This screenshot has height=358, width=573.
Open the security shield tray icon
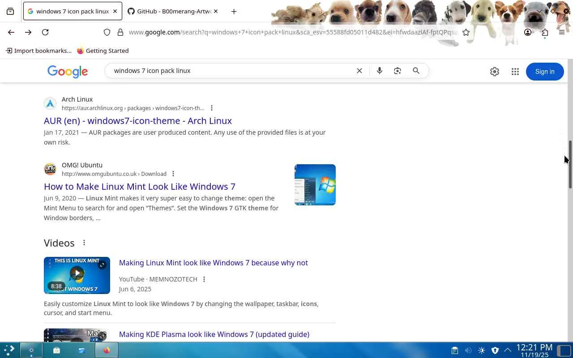[x=495, y=350]
